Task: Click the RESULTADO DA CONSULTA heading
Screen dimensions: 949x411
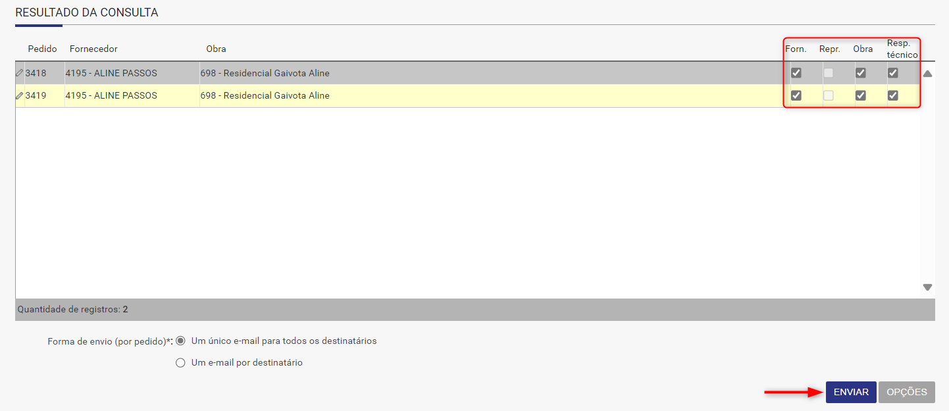Action: click(87, 12)
